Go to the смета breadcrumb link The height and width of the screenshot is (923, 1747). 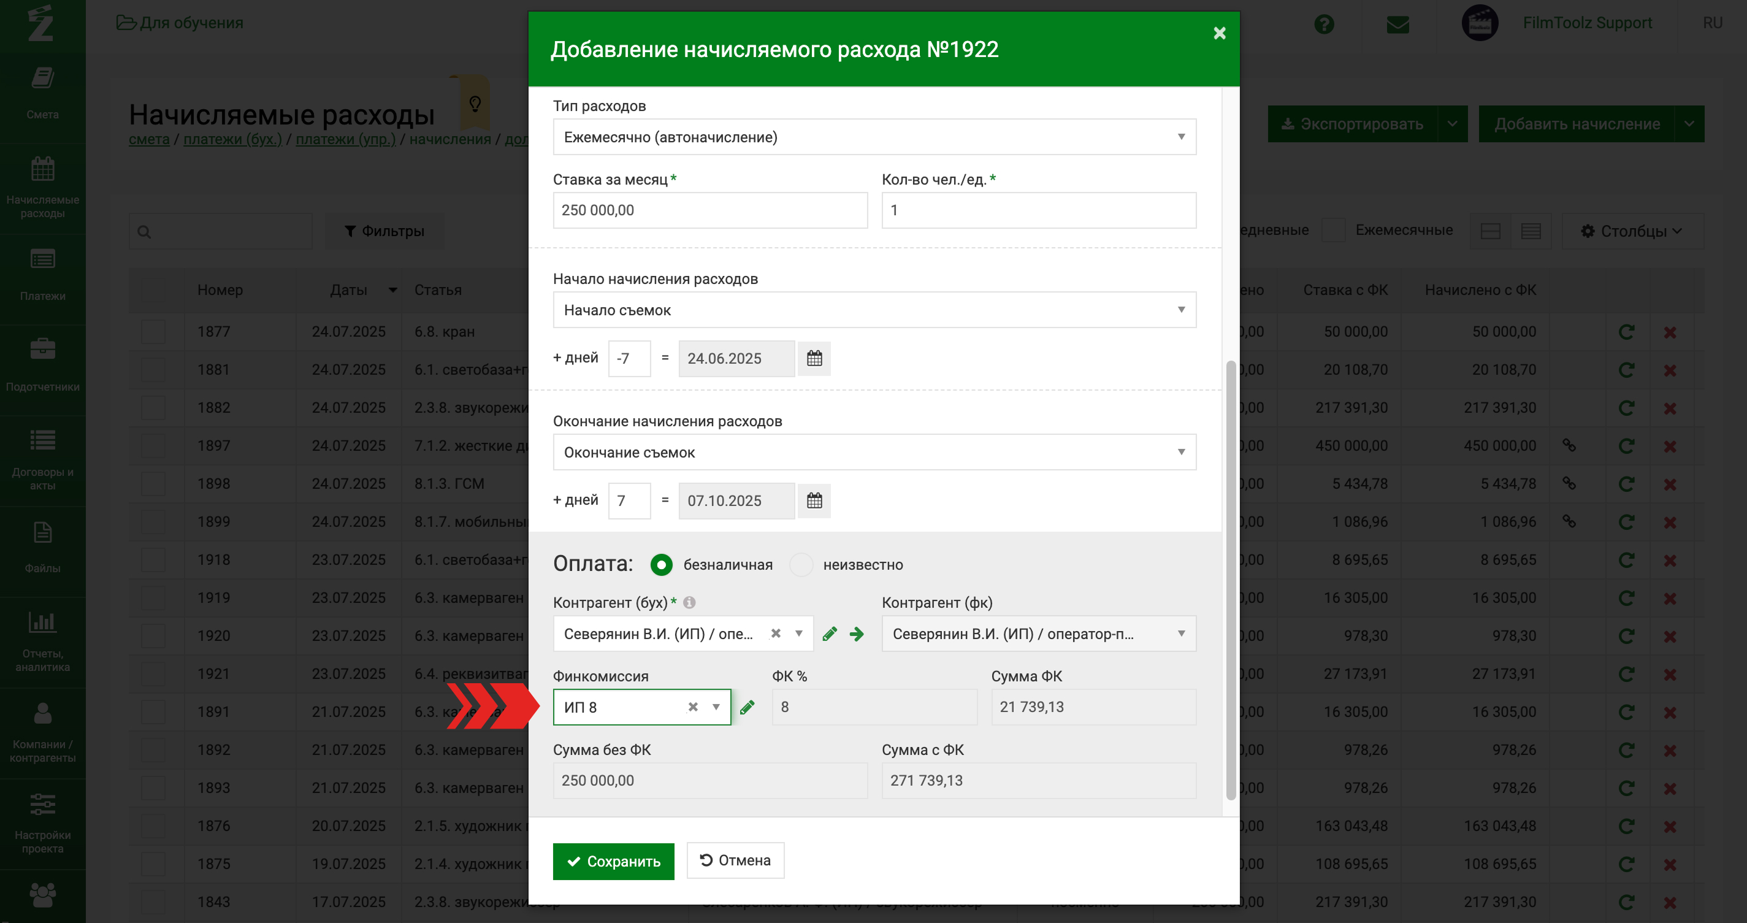click(149, 139)
